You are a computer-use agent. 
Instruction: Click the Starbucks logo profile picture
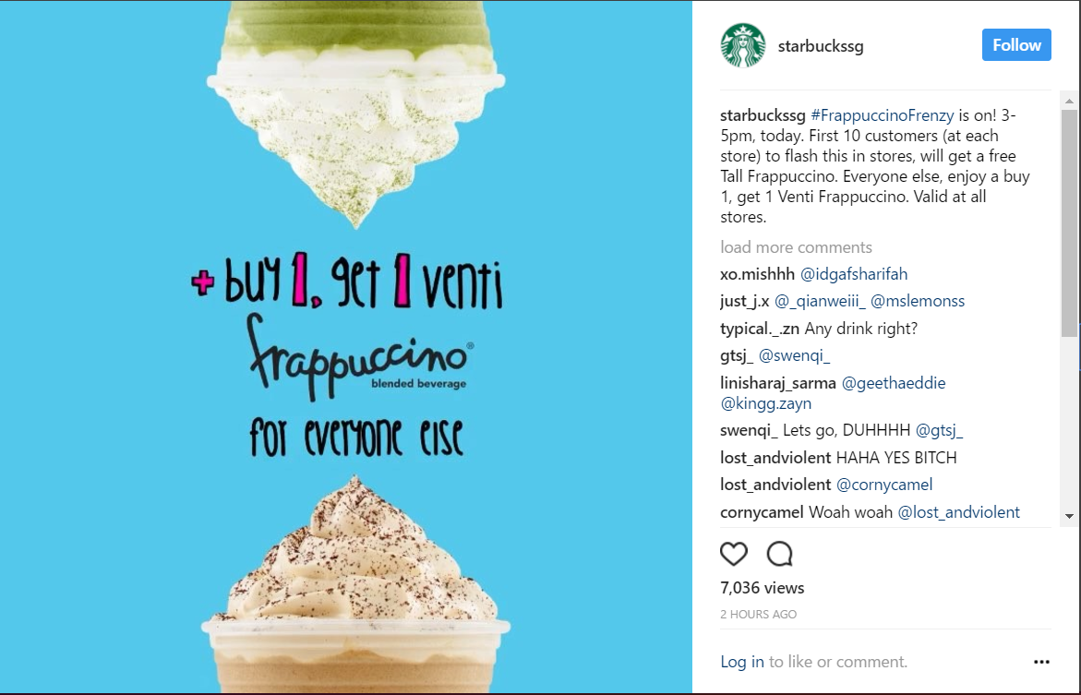click(743, 45)
